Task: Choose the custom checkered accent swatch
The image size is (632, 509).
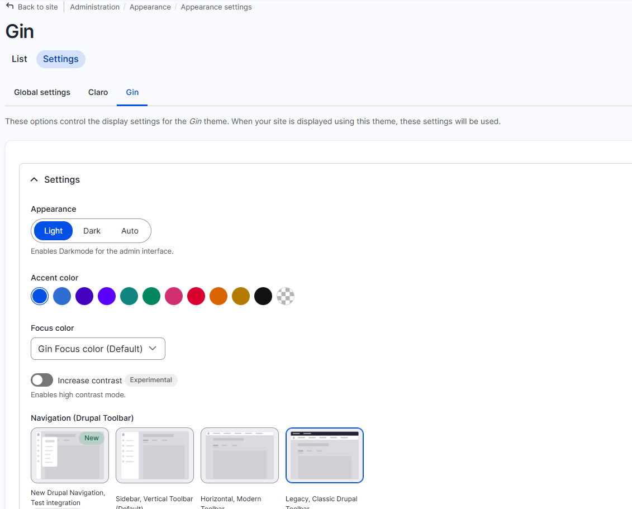Action: 286,296
